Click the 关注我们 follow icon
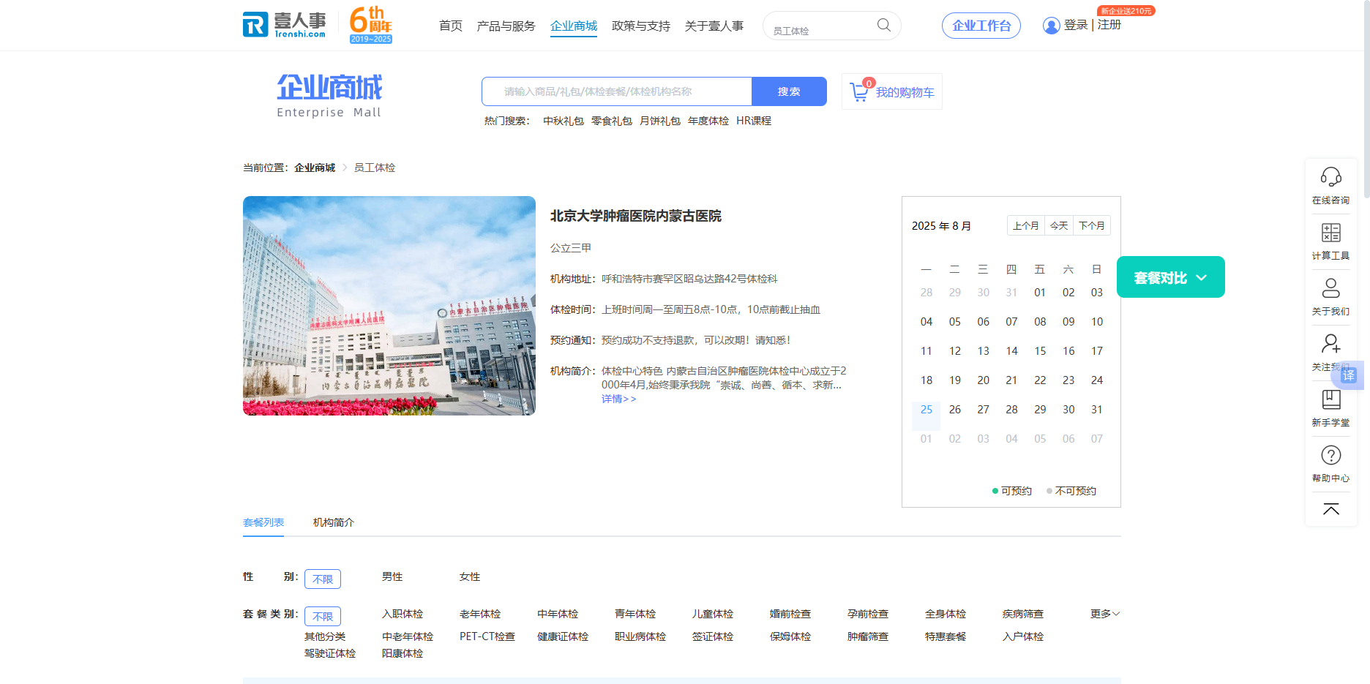Screen dimensions: 1370x684 tap(1330, 344)
